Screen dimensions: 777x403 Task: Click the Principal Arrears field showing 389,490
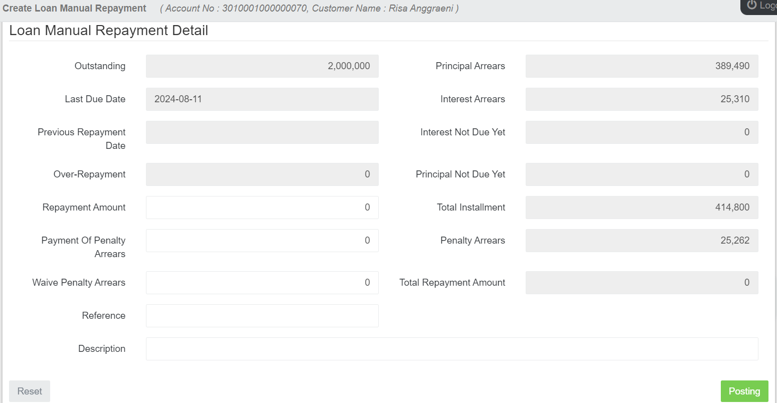[642, 66]
